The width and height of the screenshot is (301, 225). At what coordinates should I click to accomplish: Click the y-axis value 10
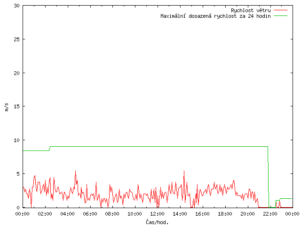tap(17, 140)
